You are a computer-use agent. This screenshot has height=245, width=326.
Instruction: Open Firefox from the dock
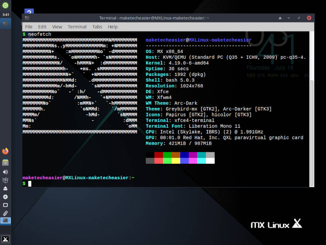pyautogui.click(x=5, y=151)
